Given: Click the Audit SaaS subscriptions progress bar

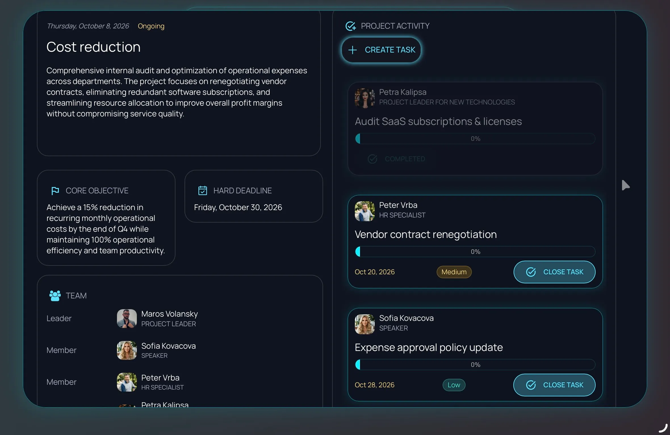Looking at the screenshot, I should tap(475, 139).
